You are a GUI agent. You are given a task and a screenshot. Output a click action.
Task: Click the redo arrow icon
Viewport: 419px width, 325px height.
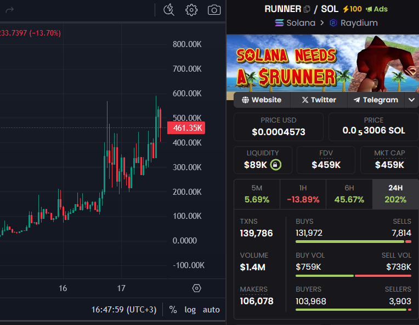point(10,10)
